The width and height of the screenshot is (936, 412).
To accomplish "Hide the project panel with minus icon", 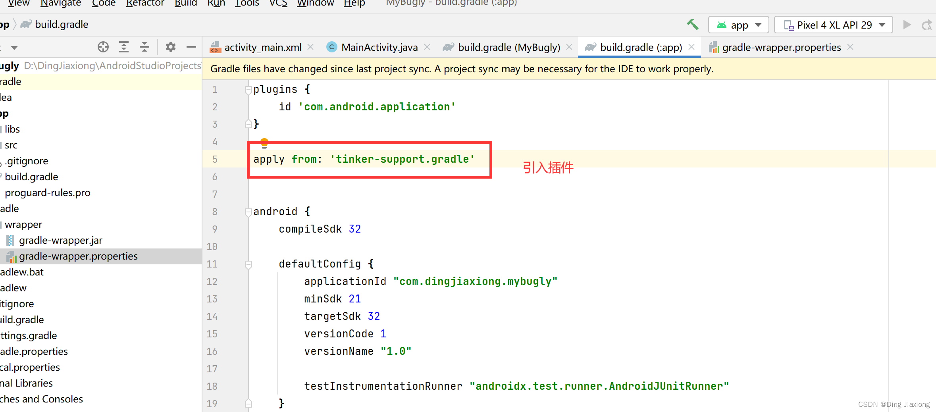I will pos(191,47).
